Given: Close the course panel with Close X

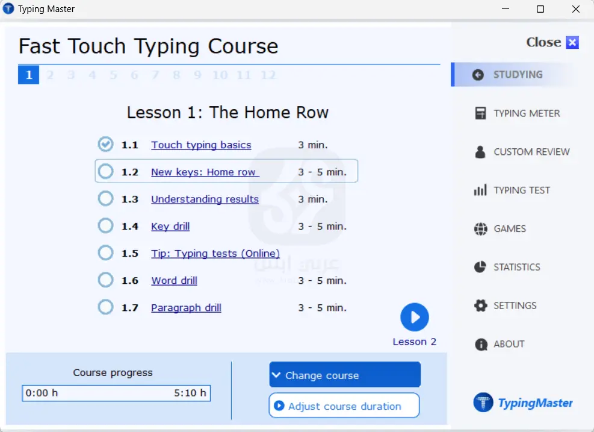Looking at the screenshot, I should [x=572, y=42].
